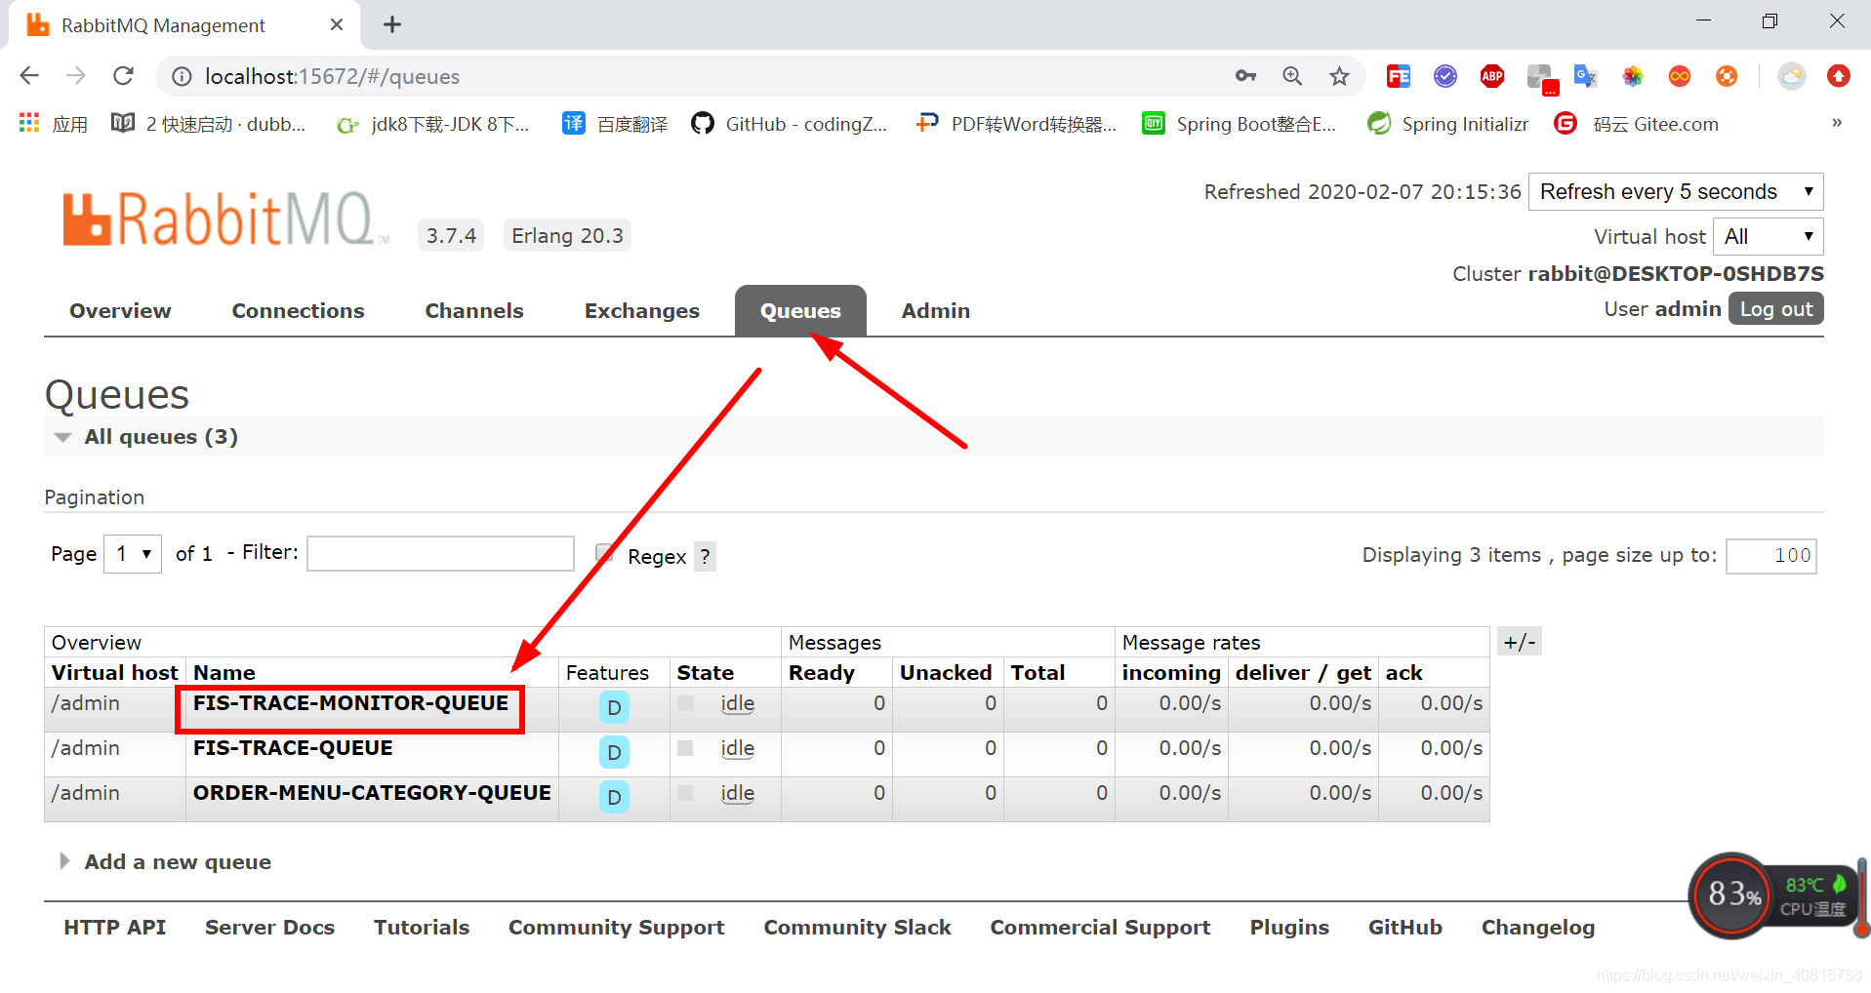The image size is (1871, 993).
Task: Click the browser back arrow
Action: [29, 76]
